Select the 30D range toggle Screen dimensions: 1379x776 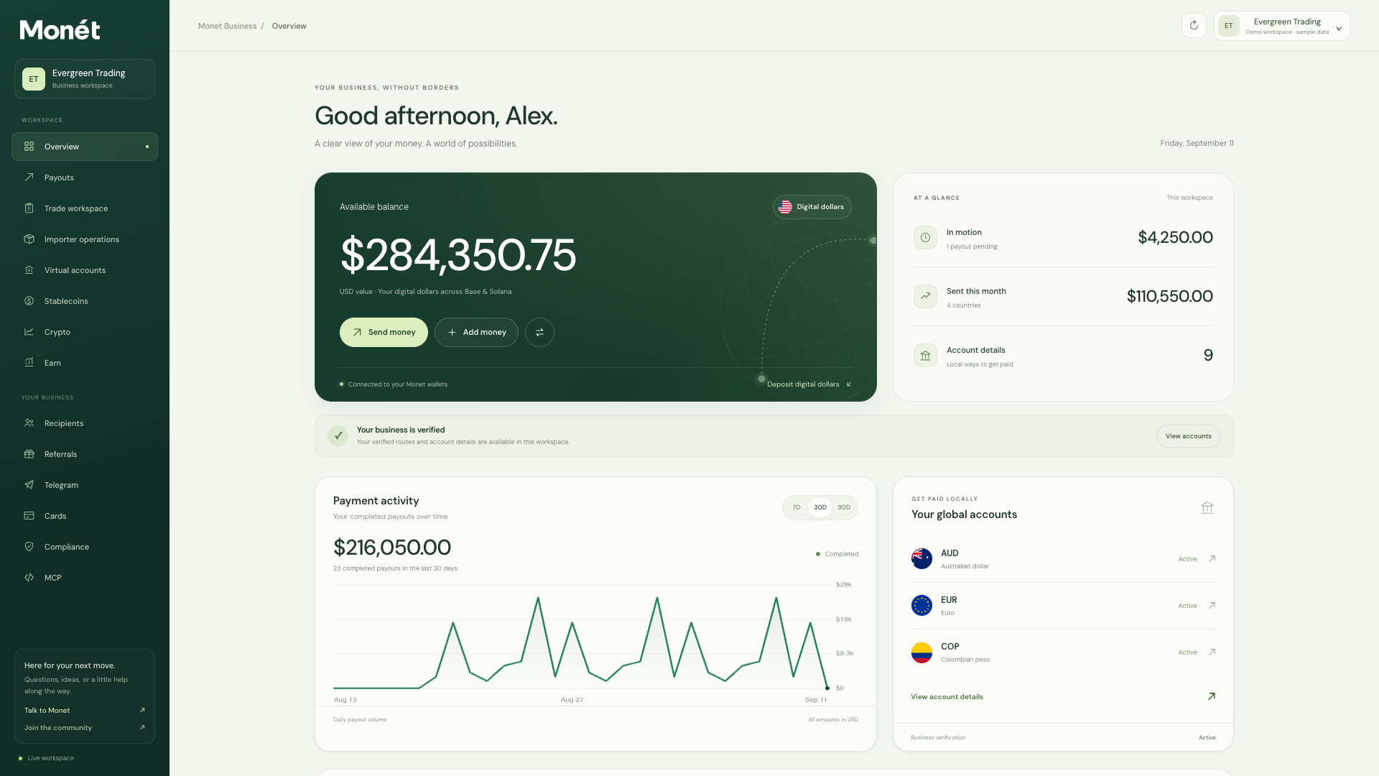pos(820,507)
